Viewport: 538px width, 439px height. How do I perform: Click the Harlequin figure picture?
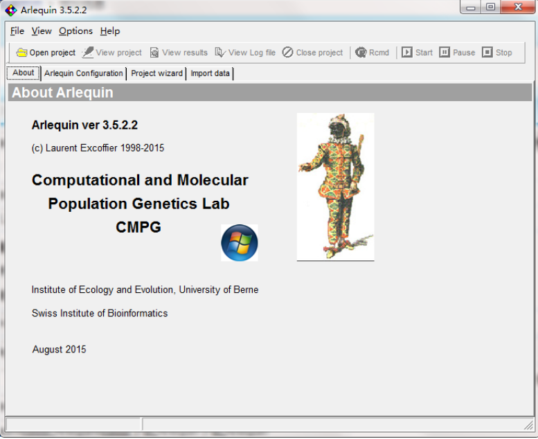coord(336,187)
